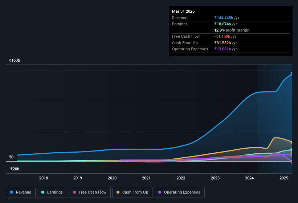Click the Cash From Op label in tooltip
This screenshot has height=203, width=298.
pos(185,43)
